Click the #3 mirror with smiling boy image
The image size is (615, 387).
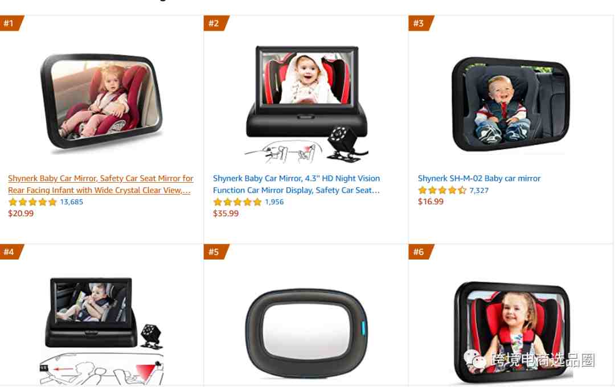click(510, 104)
